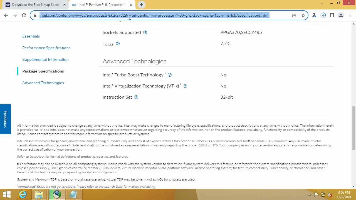This screenshot has width=356, height=200.
Task: Click the Instruction Set label
Action: click(x=117, y=97)
